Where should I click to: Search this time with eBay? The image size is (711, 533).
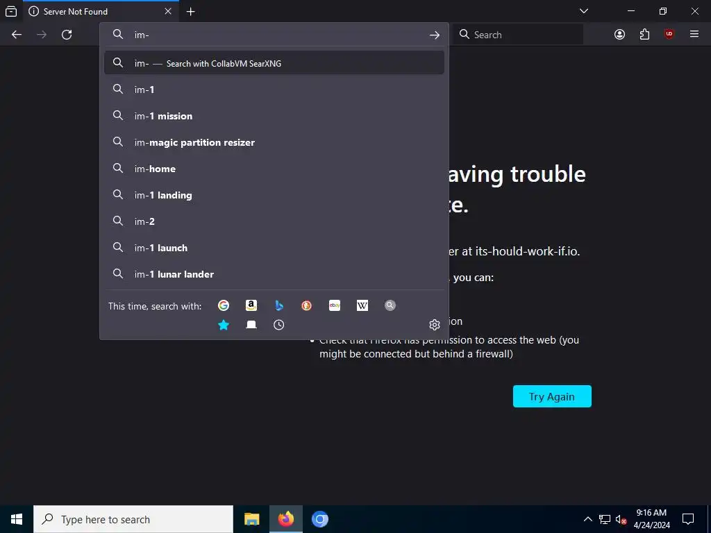[x=335, y=305]
